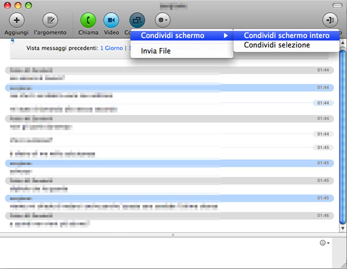Click the 1 Giorno previous messages link
Screen dimensions: 347x269
coord(111,49)
